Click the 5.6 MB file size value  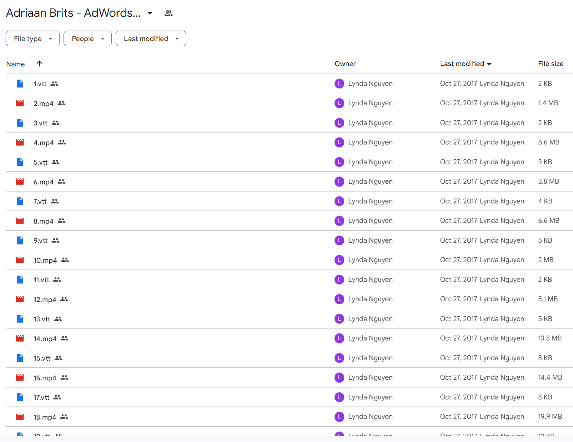pyautogui.click(x=549, y=142)
